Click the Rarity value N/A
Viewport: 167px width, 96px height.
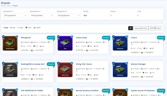[x=85, y=16]
